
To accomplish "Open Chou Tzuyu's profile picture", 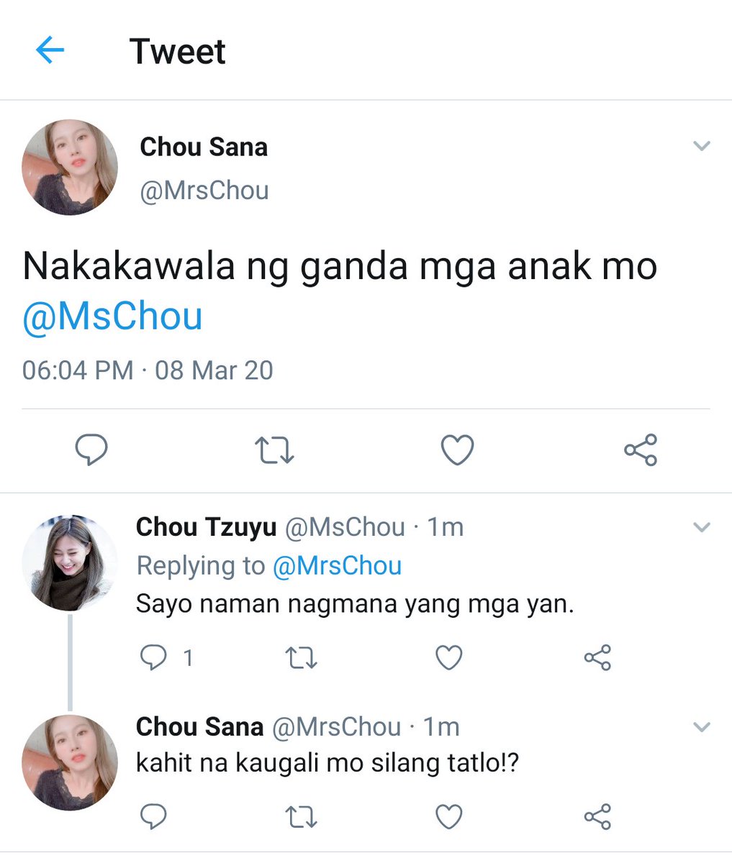I will (x=70, y=562).
